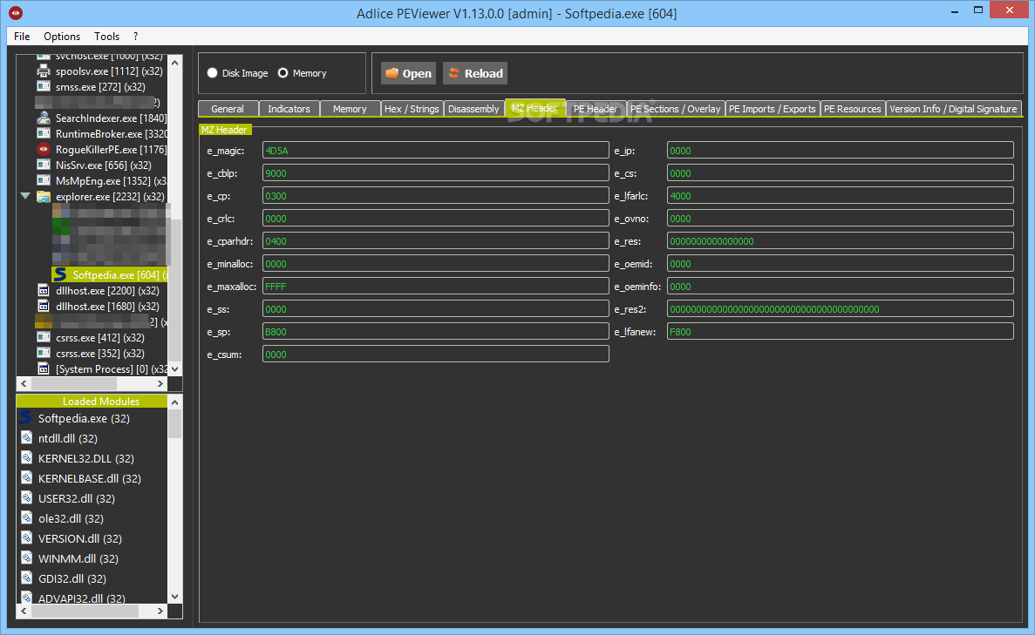Click the dllhost.exe [1680] icon
This screenshot has width=1035, height=635.
[44, 306]
